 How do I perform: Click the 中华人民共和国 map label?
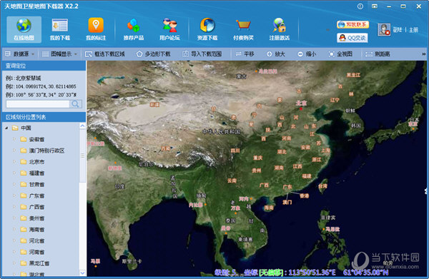[x=222, y=131]
